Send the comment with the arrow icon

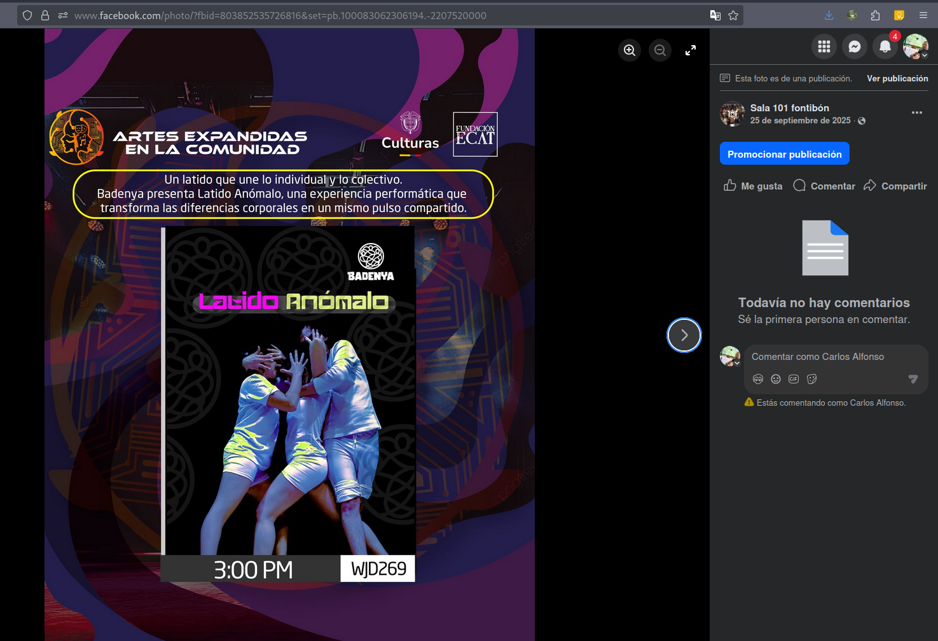(x=913, y=379)
